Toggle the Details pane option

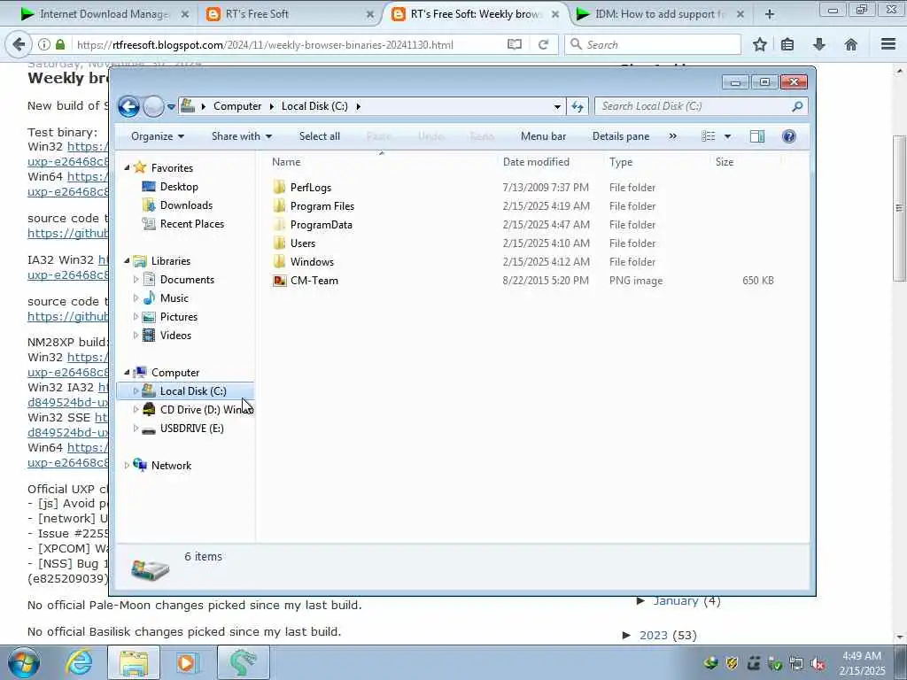click(x=621, y=136)
